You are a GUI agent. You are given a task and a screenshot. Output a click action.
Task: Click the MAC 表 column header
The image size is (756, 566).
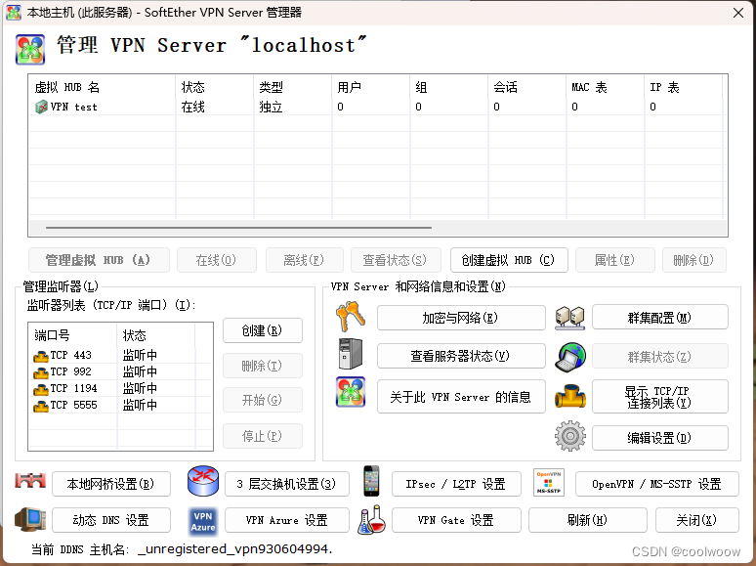tap(605, 87)
